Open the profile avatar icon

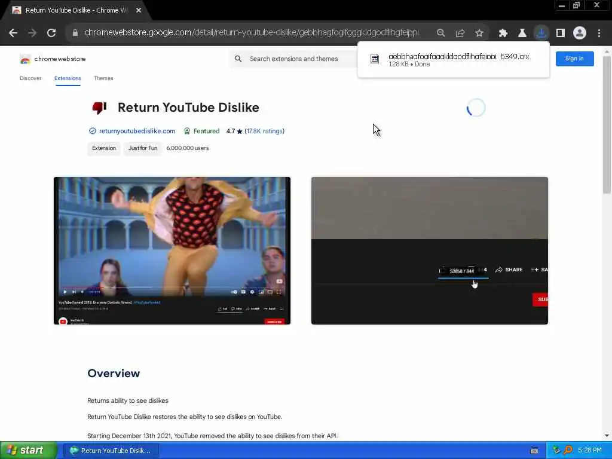pos(580,33)
